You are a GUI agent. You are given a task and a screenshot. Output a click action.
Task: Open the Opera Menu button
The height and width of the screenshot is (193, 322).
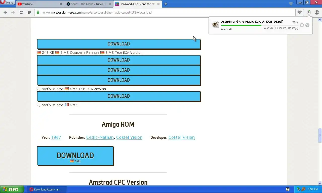click(x=8, y=3)
